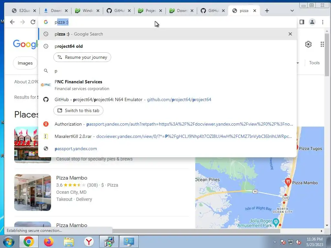The image size is (331, 248).
Task: Click the Action Center flag tray icon
Action: coord(283,242)
